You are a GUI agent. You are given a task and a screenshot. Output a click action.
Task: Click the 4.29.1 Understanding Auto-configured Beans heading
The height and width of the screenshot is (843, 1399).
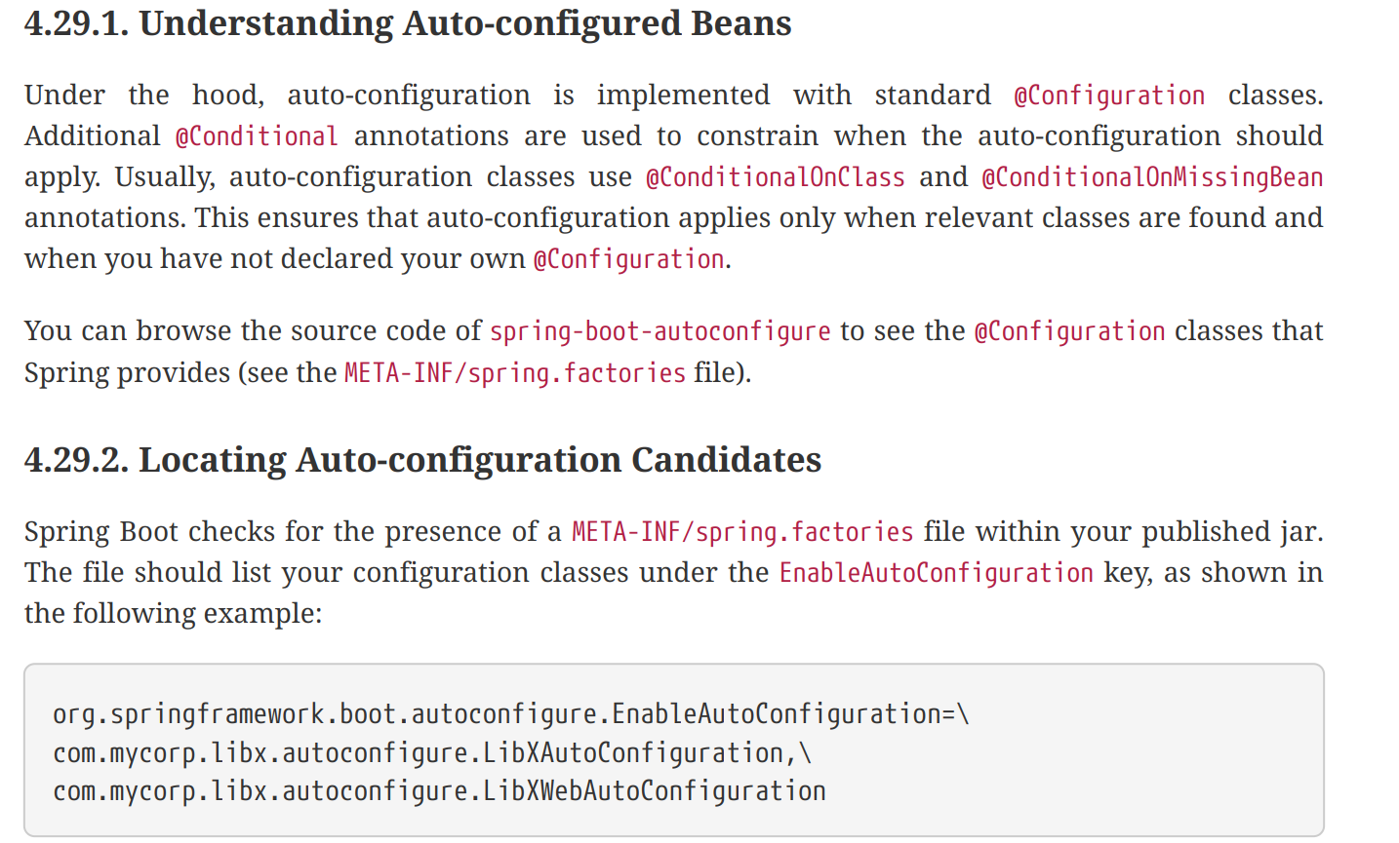408,23
